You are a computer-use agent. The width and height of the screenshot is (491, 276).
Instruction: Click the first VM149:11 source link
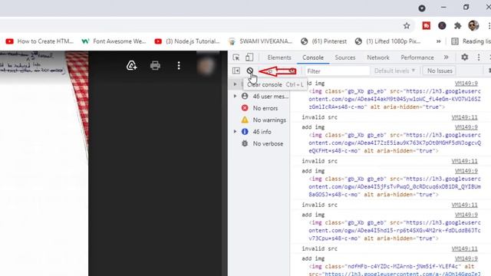(464, 117)
